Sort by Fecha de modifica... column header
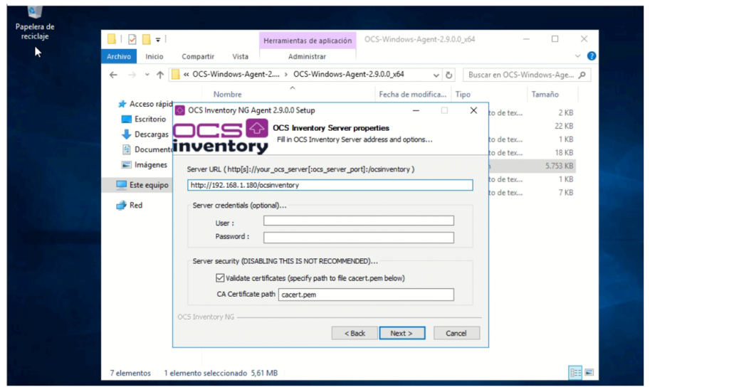The image size is (729, 392). [412, 95]
